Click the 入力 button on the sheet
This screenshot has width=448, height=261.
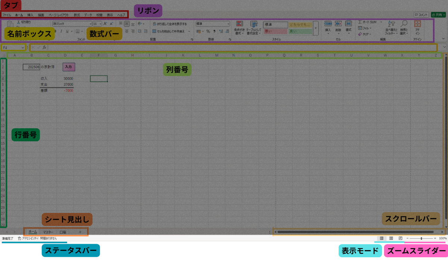(x=68, y=66)
